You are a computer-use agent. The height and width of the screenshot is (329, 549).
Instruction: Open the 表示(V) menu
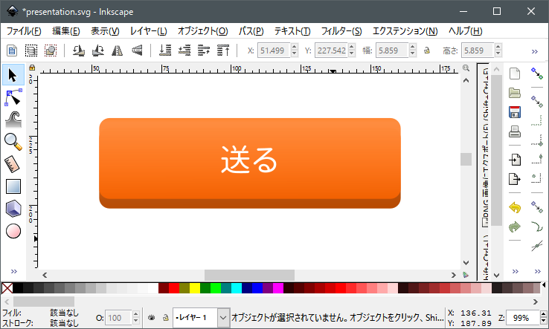pos(105,31)
